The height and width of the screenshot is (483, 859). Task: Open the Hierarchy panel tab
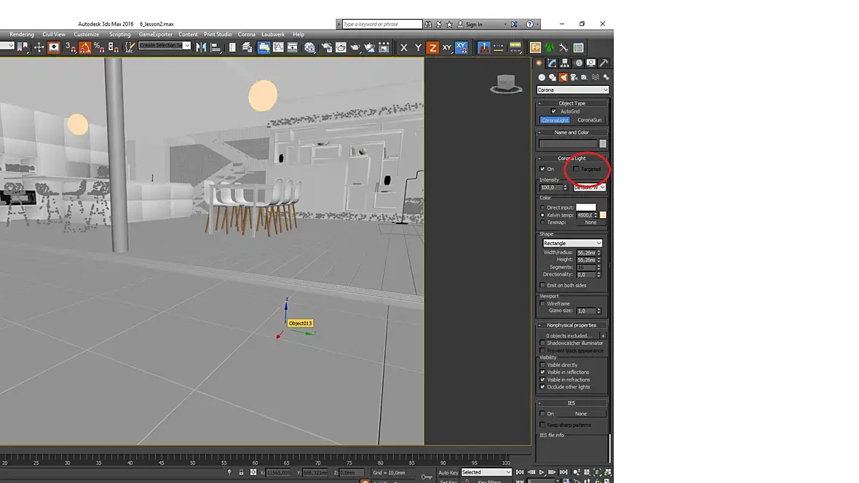click(x=565, y=63)
